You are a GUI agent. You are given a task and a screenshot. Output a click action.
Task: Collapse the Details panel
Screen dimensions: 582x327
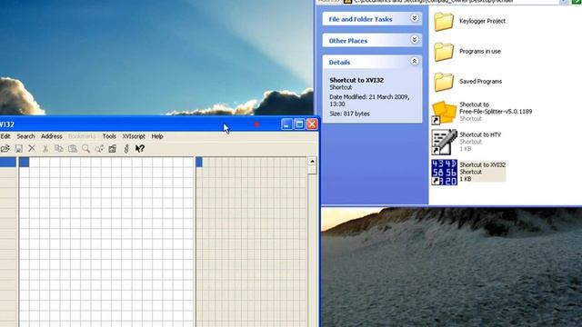(x=415, y=62)
